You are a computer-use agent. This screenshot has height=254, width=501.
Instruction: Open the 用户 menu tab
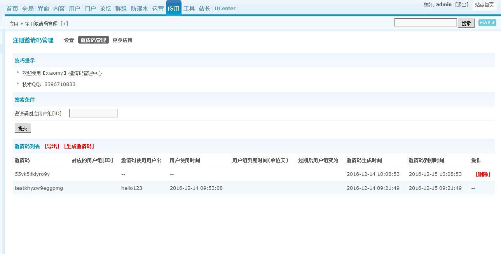pyautogui.click(x=75, y=9)
